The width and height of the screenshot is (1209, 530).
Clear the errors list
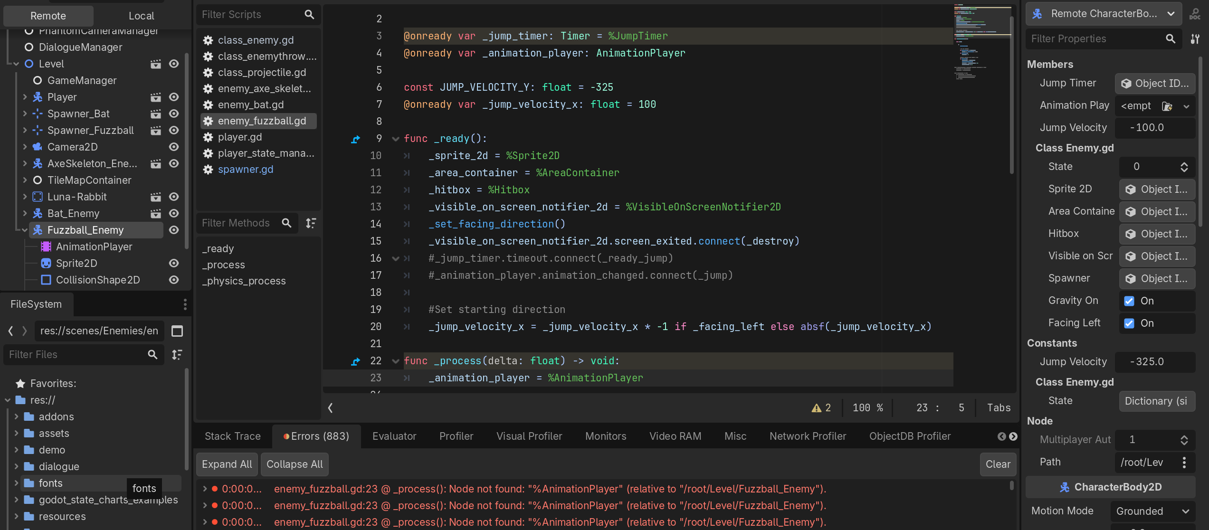click(x=997, y=464)
